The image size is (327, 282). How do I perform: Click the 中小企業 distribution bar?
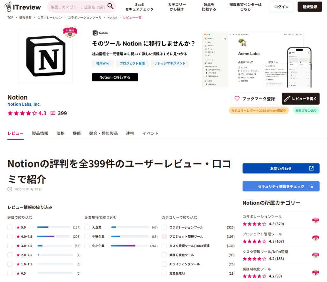pos(129,246)
